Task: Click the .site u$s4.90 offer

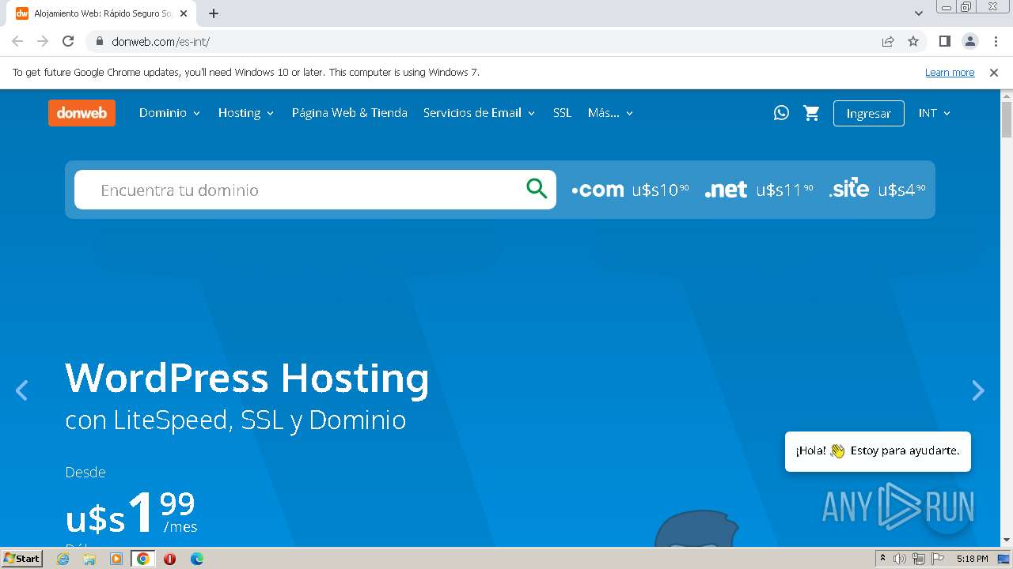Action: coord(878,190)
